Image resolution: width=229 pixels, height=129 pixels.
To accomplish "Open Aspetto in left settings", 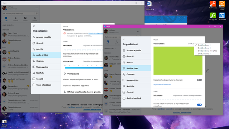I will click(x=46, y=49).
